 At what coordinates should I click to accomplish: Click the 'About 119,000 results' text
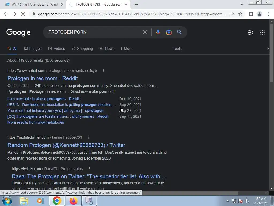tap(39, 60)
